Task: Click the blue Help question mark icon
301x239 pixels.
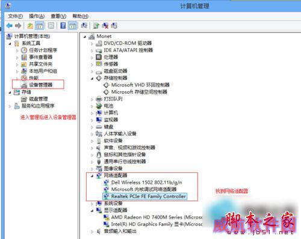Action: click(63, 26)
